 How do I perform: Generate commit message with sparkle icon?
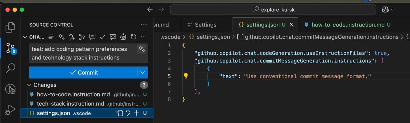click(141, 49)
